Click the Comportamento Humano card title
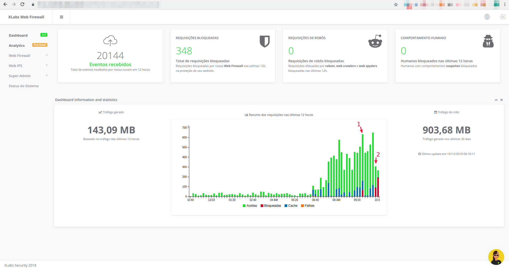 click(423, 38)
